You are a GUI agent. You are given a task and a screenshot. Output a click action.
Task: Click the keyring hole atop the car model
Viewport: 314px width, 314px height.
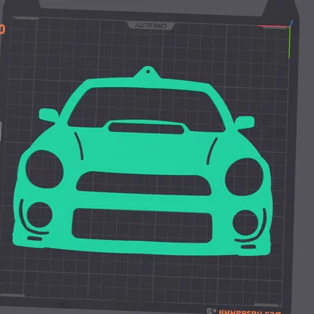(148, 71)
